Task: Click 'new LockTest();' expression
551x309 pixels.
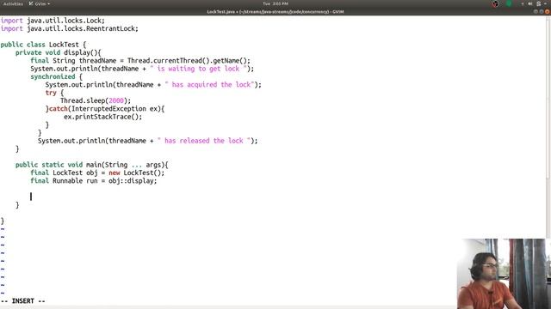Action: click(x=136, y=173)
